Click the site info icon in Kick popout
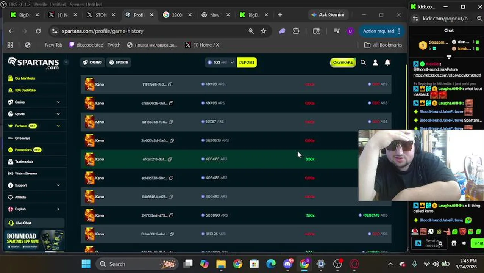 point(415,19)
